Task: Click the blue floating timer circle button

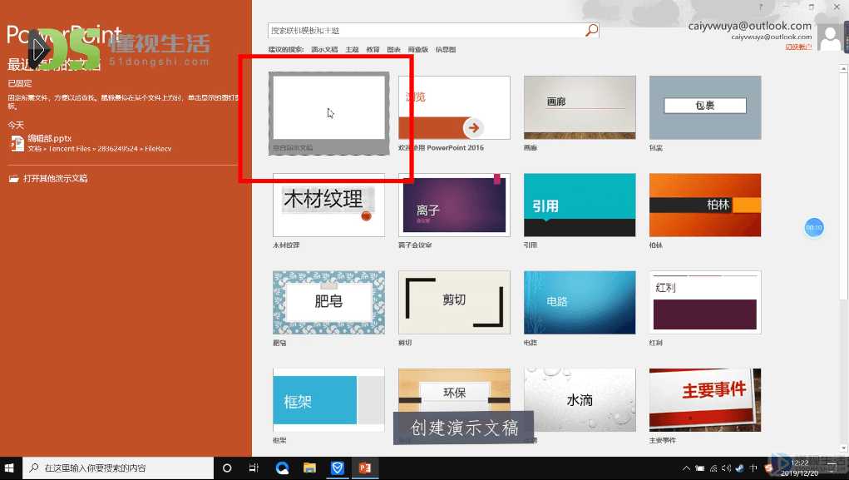Action: [x=814, y=228]
